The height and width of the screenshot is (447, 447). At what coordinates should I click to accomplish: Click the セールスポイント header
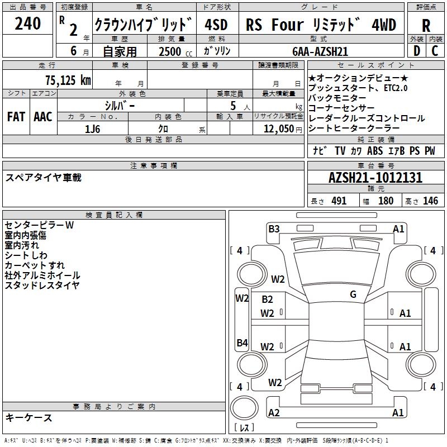375,65
